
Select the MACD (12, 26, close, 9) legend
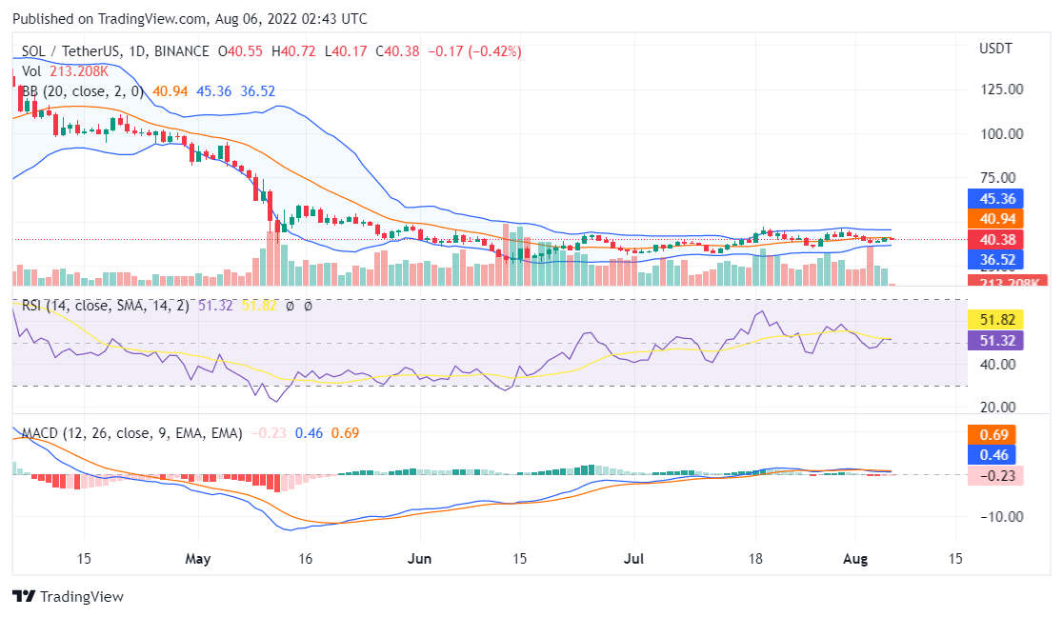(x=130, y=432)
